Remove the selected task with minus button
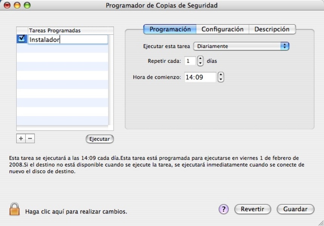The height and width of the screenshot is (226, 324). point(30,139)
